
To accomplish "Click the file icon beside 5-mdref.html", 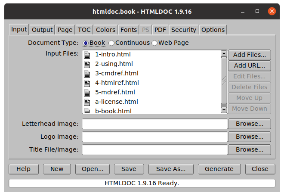I will tap(87, 93).
